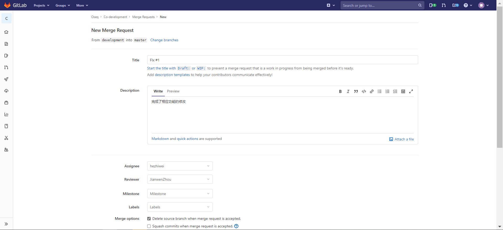
Task: Add a numbered list
Action: 387,91
